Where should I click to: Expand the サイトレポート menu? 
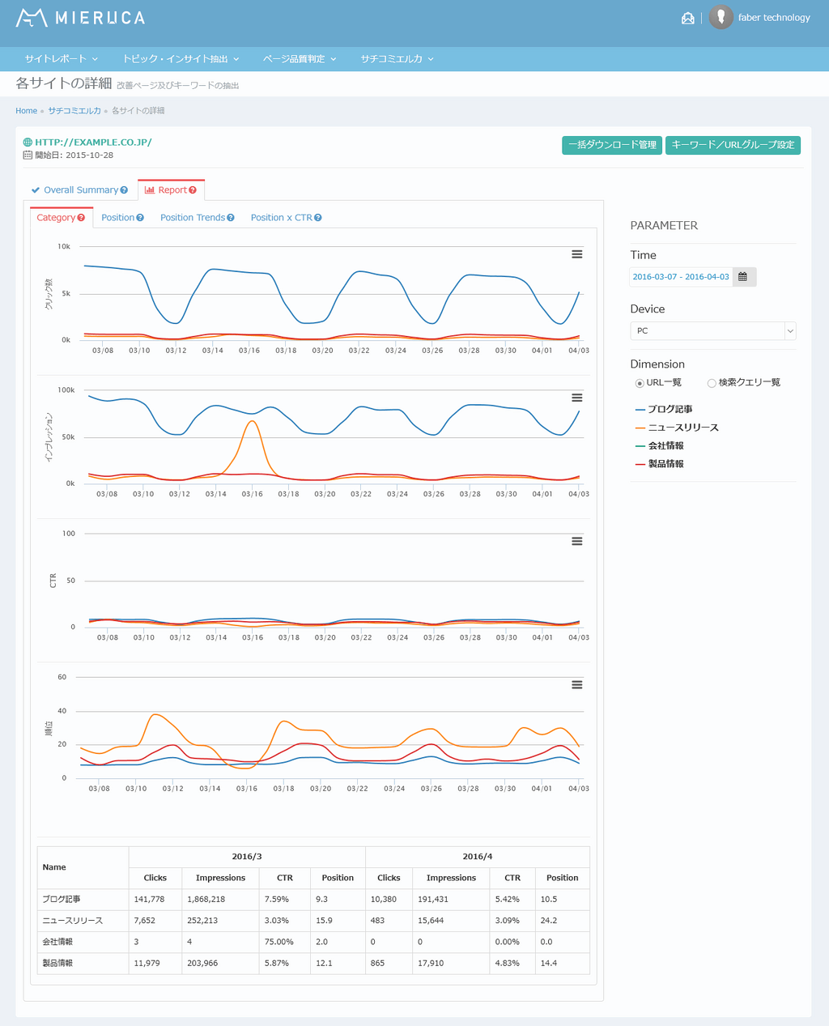tap(61, 59)
